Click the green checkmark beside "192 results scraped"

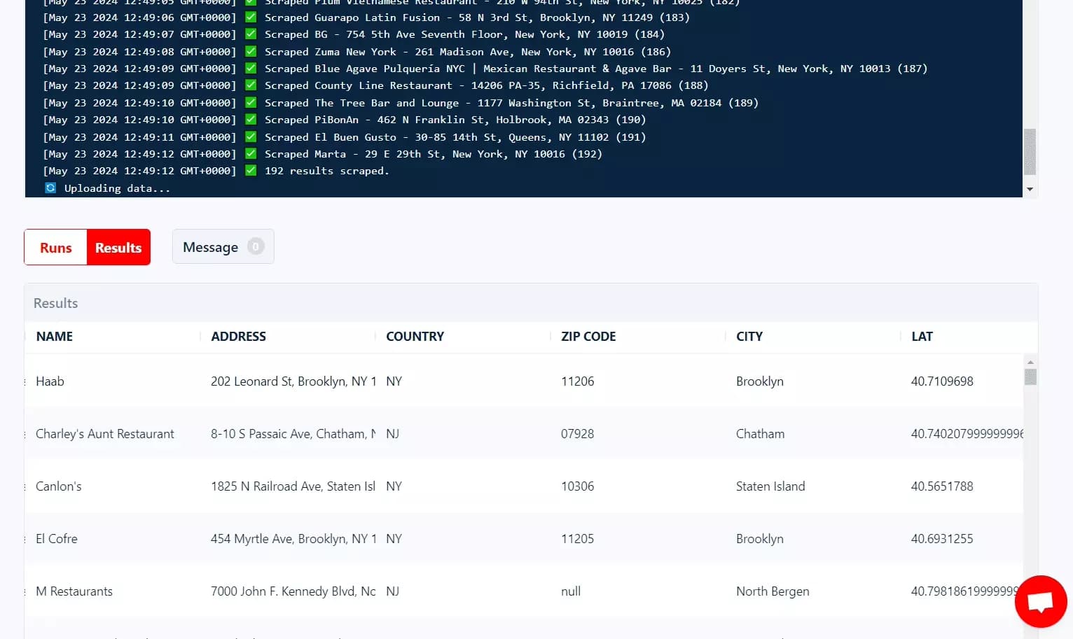tap(250, 171)
